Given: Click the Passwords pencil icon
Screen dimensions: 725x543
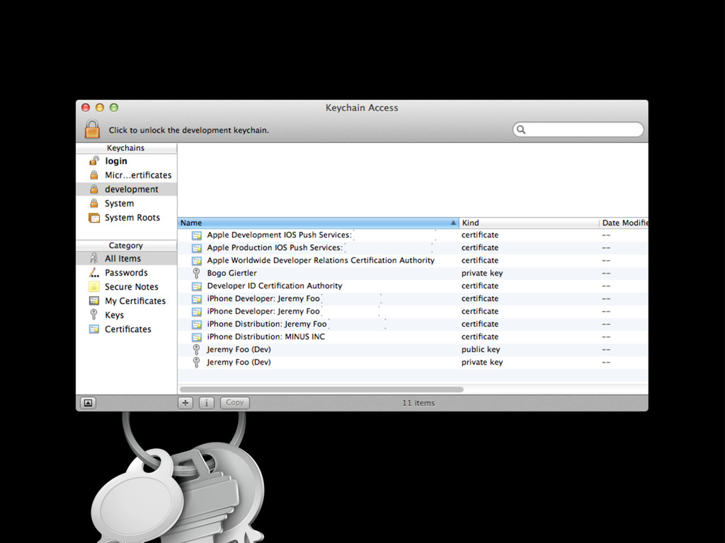Looking at the screenshot, I should click(x=94, y=272).
